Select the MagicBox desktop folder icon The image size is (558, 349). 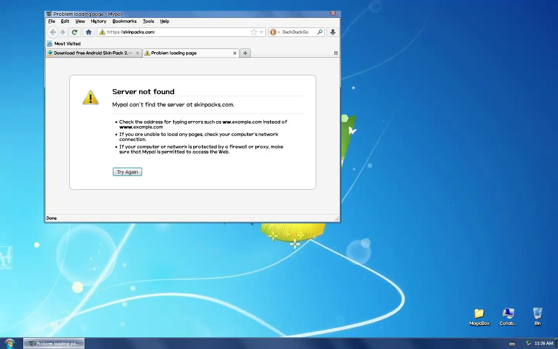[479, 316]
